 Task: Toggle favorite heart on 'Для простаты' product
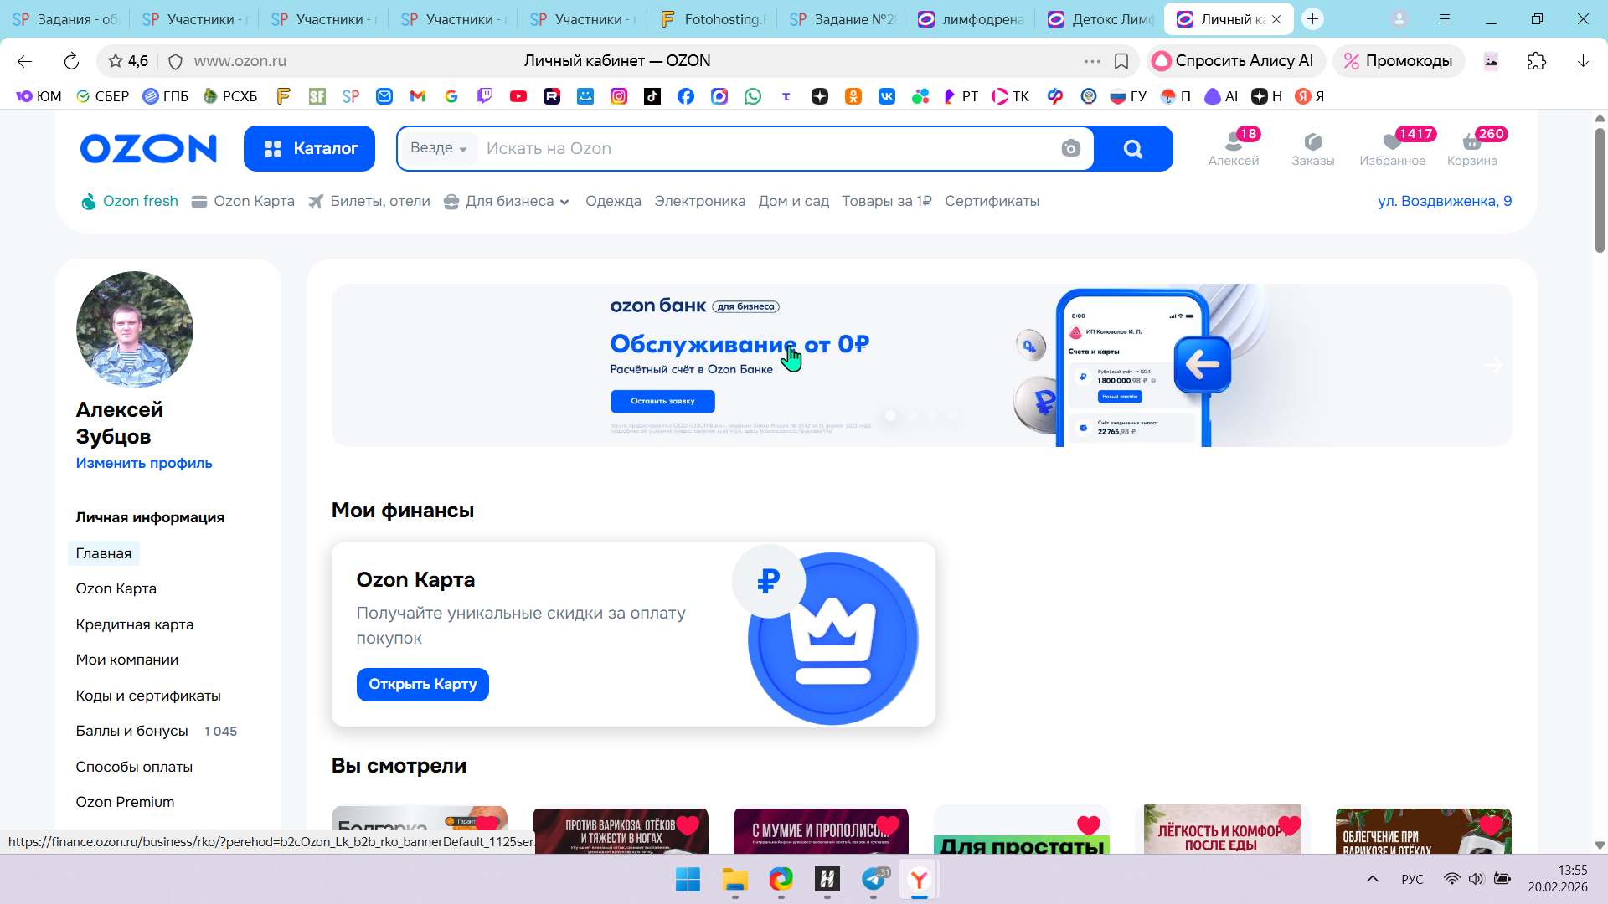click(1088, 825)
